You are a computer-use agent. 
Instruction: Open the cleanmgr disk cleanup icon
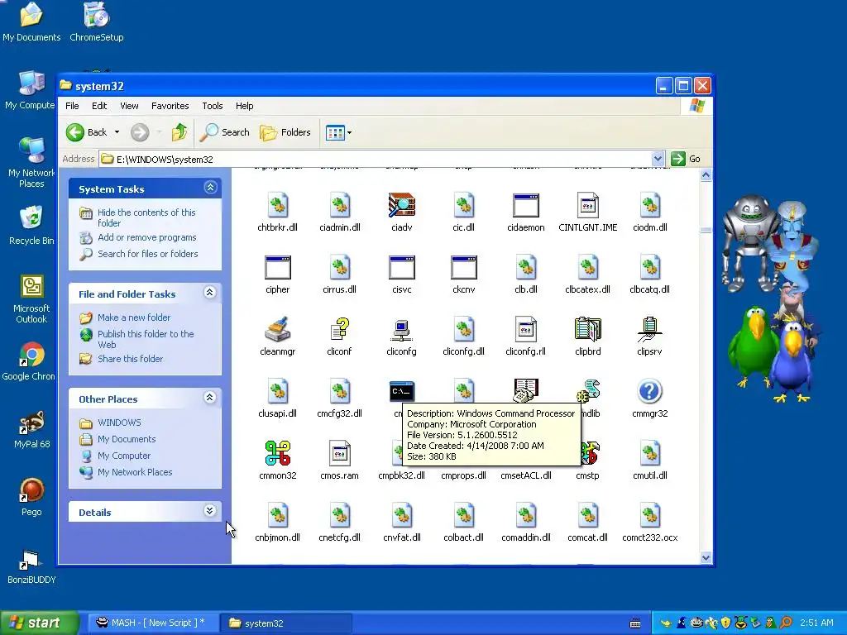click(x=278, y=329)
